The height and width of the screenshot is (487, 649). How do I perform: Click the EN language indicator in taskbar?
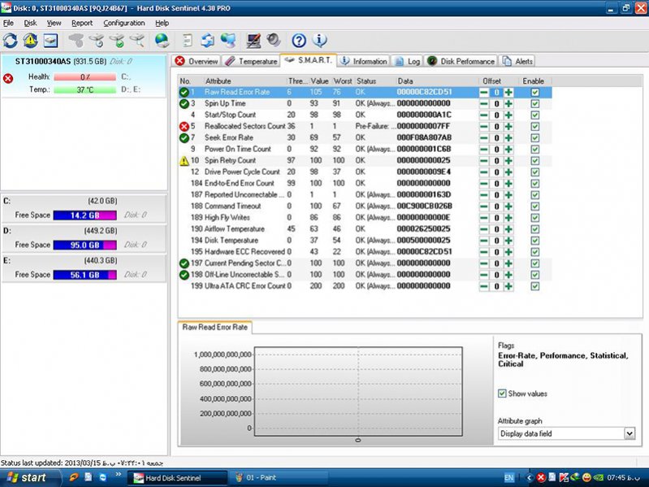point(509,478)
